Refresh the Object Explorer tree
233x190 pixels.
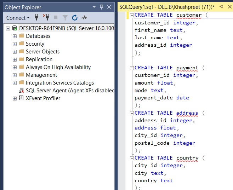click(75, 18)
